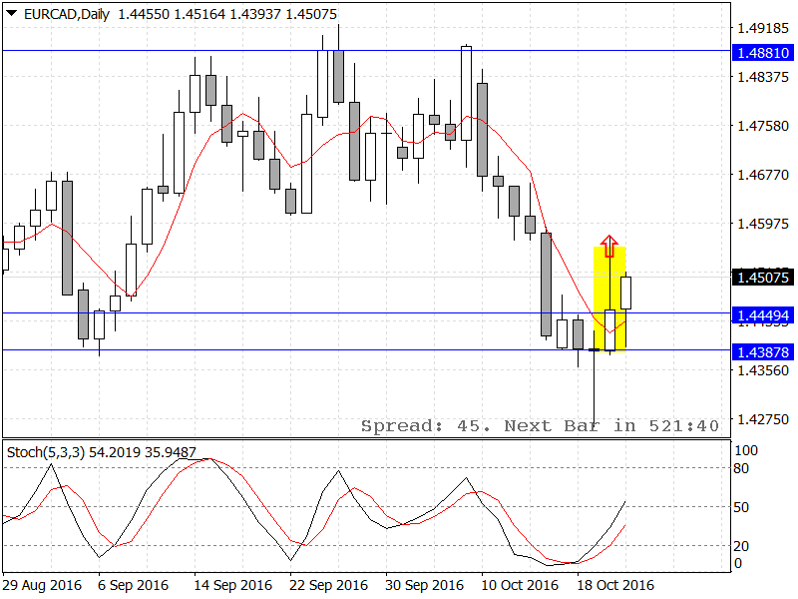
Task: Click the 1.47580 price scale value
Action: click(763, 126)
